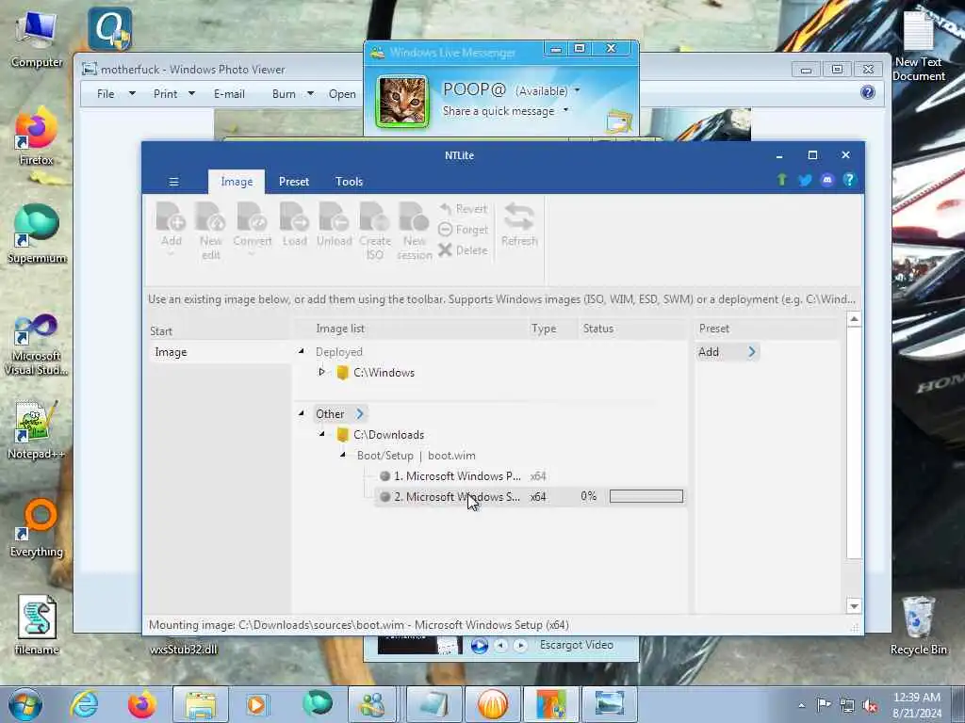965x723 pixels.
Task: Click the muted volume tray icon
Action: pyautogui.click(x=870, y=705)
